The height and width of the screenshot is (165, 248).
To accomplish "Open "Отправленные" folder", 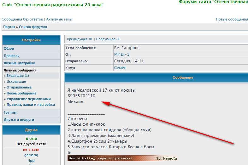I will pos(19,87).
